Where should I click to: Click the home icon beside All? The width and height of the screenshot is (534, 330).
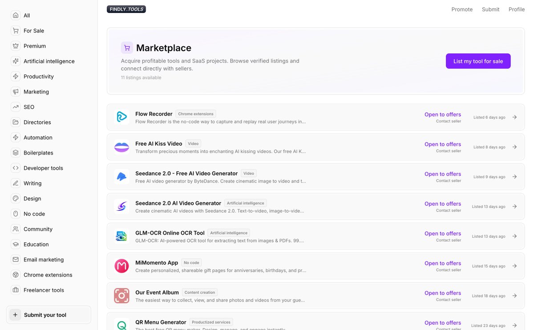click(16, 15)
